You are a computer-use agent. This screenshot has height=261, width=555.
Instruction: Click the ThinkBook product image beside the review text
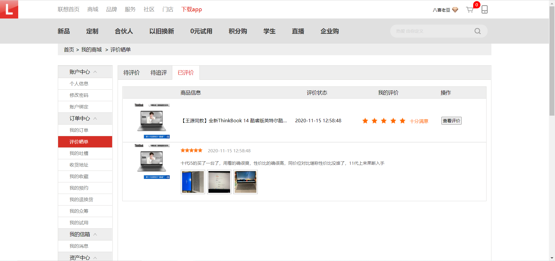[152, 161]
